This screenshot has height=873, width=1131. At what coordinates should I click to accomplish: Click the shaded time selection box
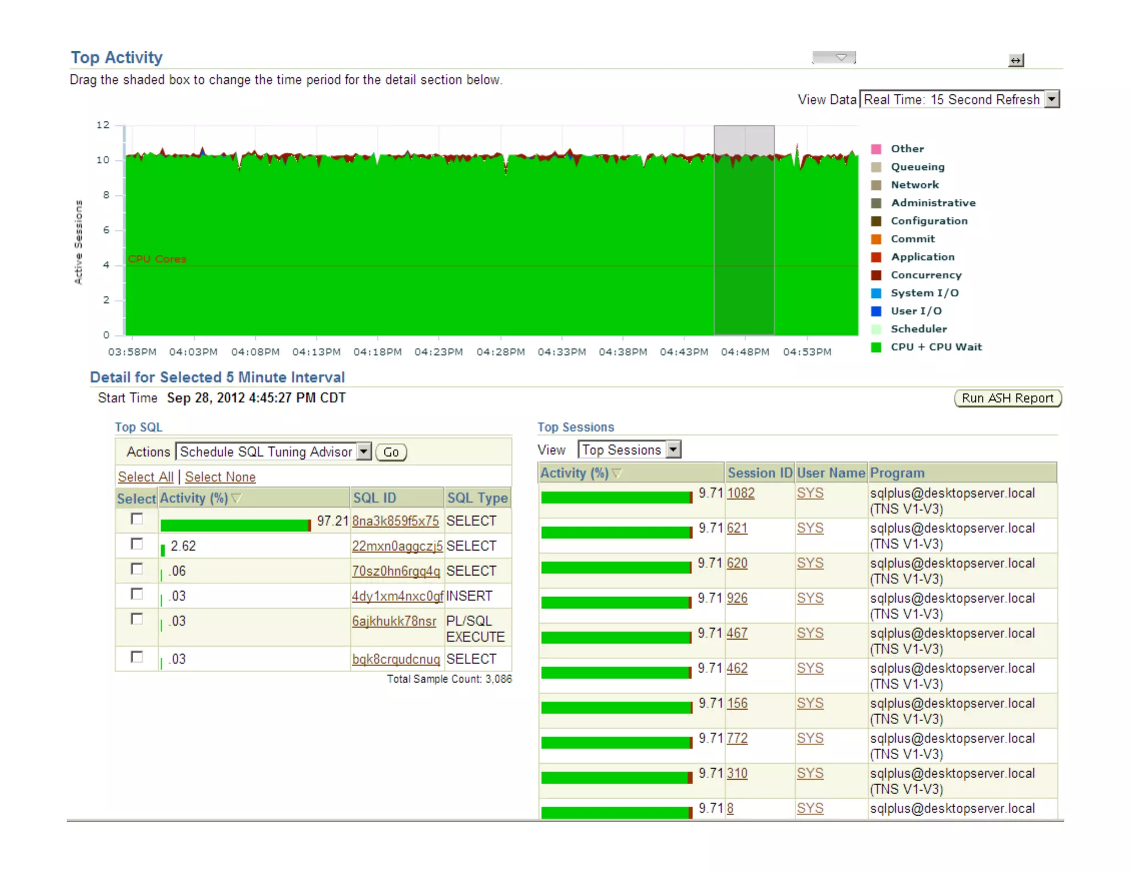(x=744, y=230)
